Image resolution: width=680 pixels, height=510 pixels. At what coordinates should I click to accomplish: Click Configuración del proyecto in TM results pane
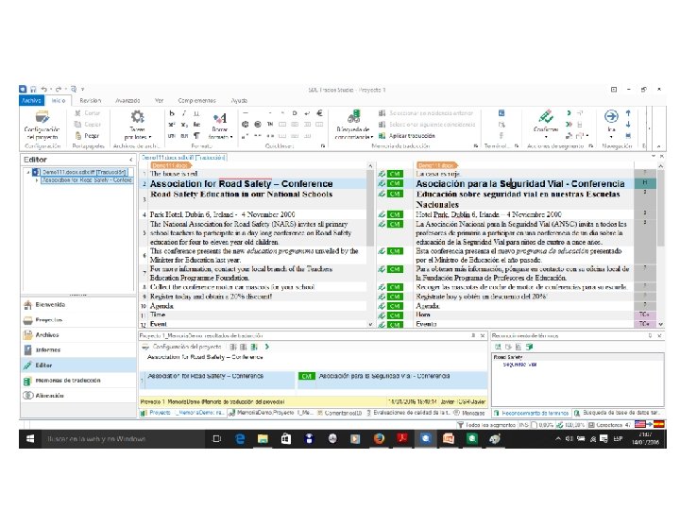182,347
